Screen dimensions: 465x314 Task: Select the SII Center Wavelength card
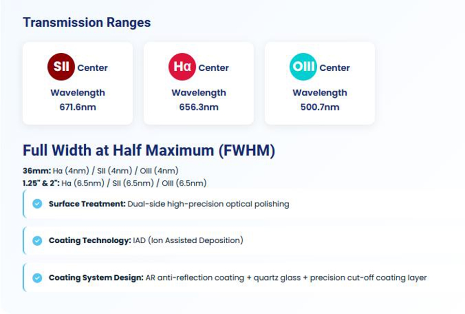coord(77,83)
